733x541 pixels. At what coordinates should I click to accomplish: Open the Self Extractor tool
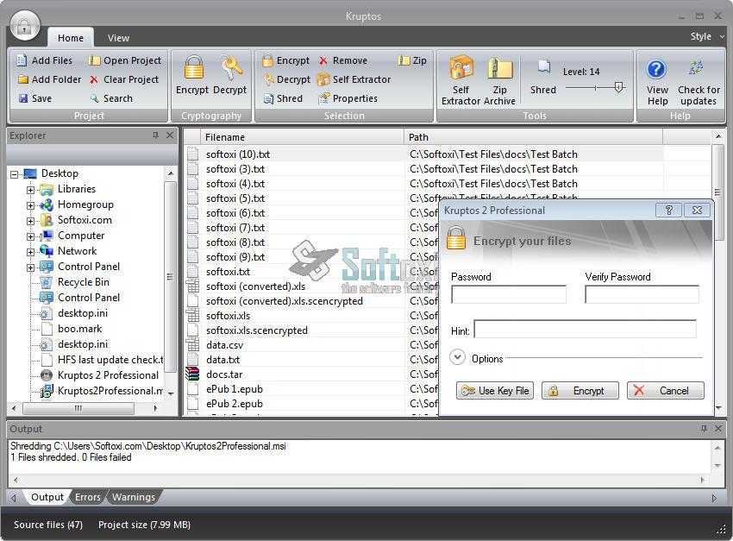pos(461,69)
